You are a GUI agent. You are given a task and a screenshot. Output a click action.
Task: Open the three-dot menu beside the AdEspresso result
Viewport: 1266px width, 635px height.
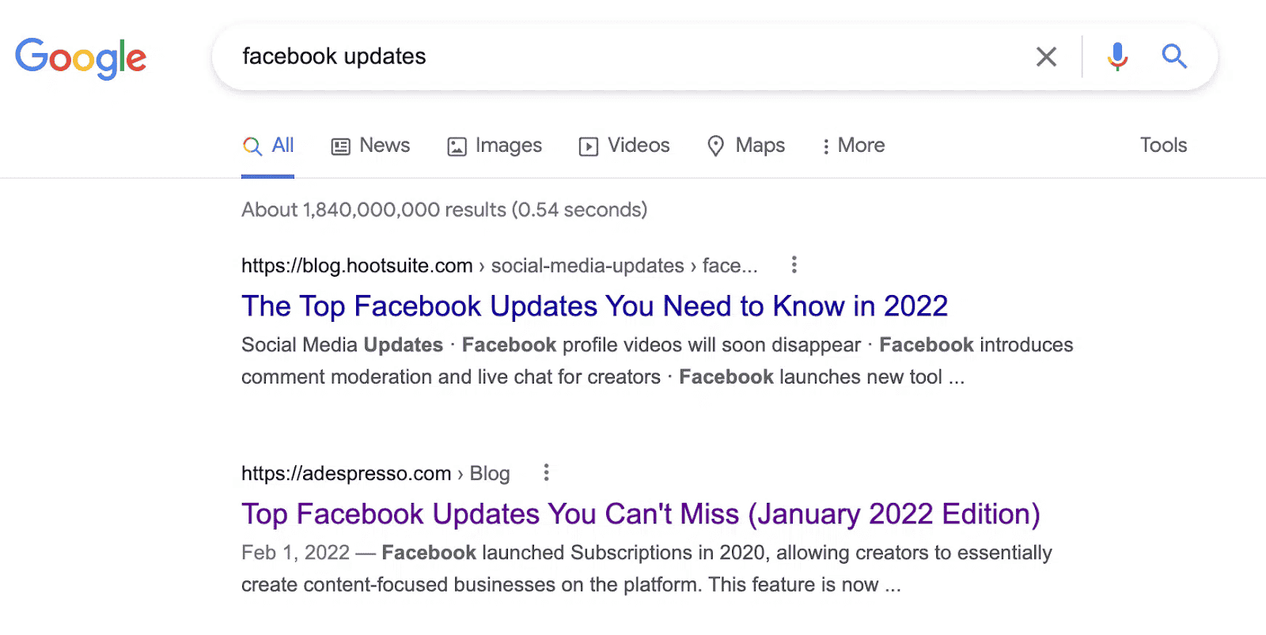tap(546, 473)
